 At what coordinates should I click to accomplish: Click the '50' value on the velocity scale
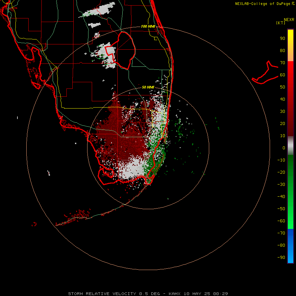click(x=283, y=87)
